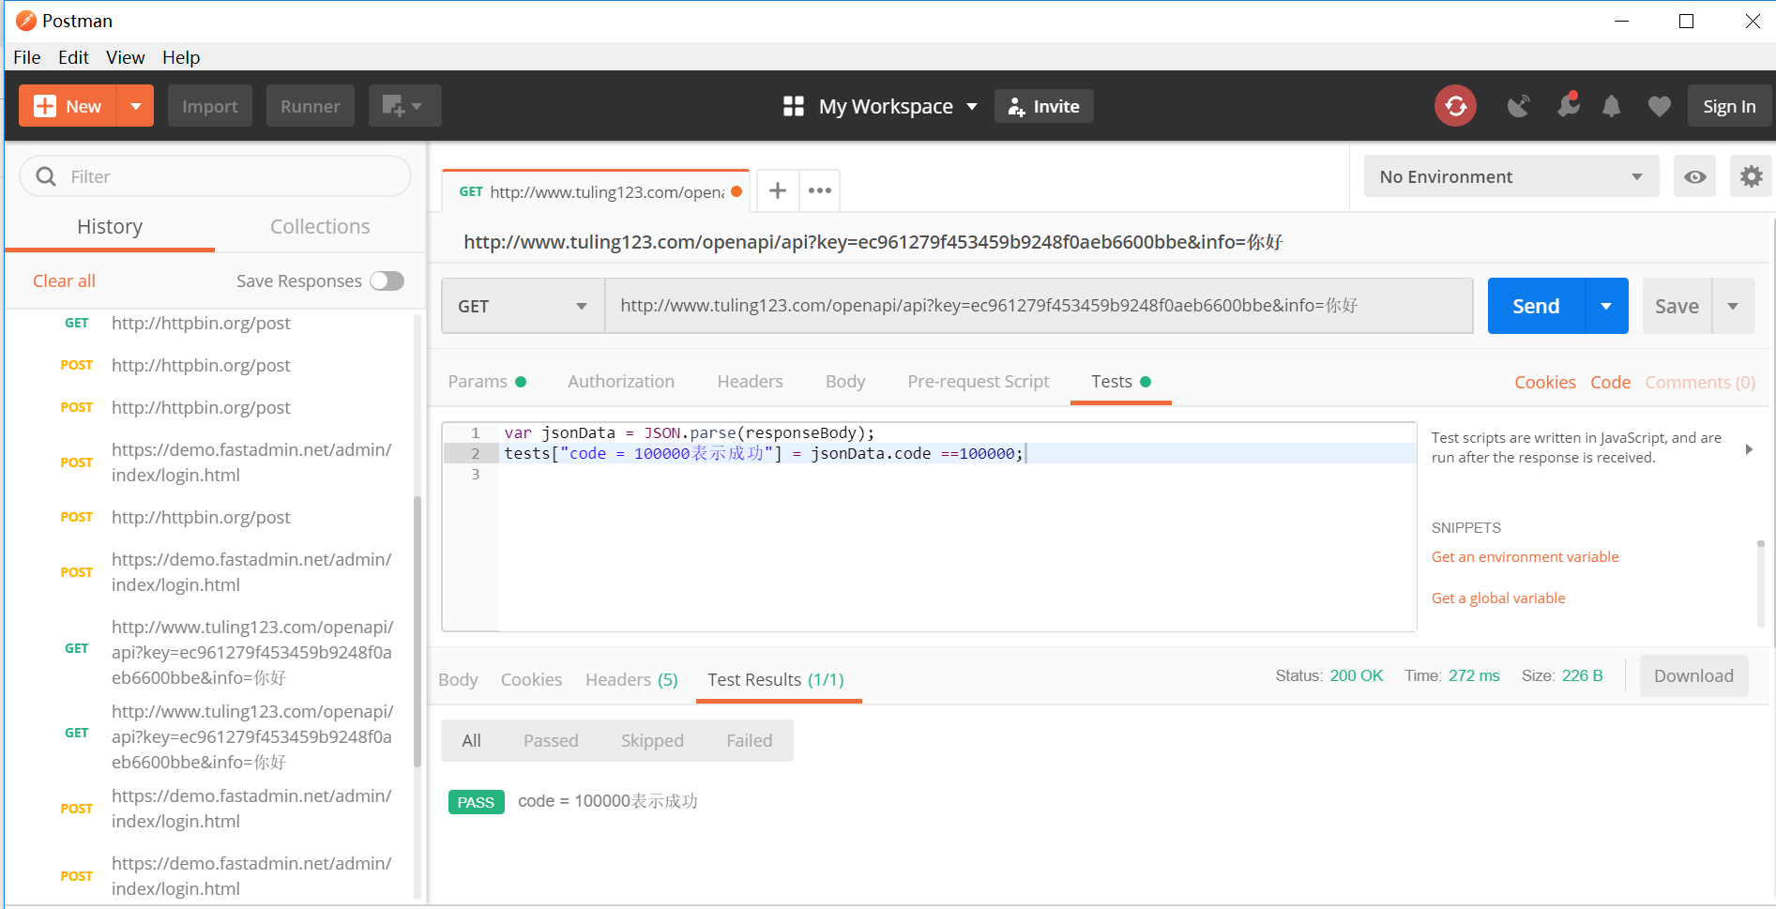Click the Clear all link
The width and height of the screenshot is (1776, 909).
[x=64, y=281]
